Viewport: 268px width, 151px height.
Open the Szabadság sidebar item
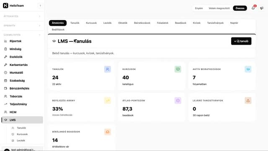[22, 81]
